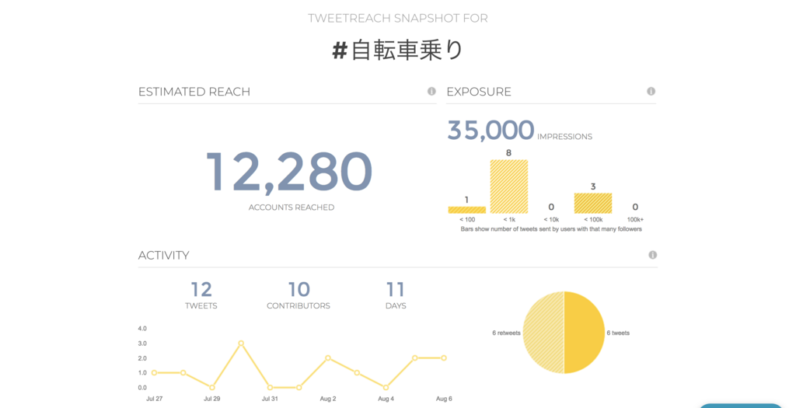
Task: Click the 11 Days count
Action: point(396,290)
